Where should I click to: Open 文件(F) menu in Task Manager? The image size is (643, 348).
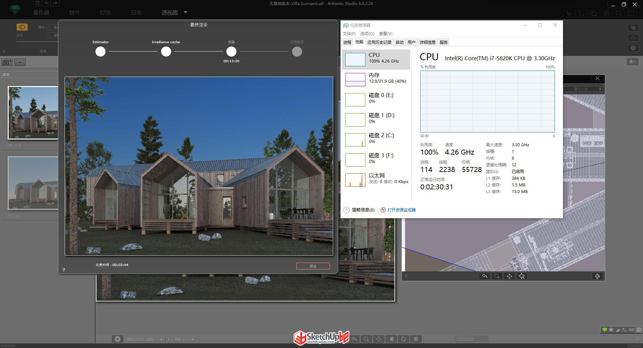tap(349, 34)
